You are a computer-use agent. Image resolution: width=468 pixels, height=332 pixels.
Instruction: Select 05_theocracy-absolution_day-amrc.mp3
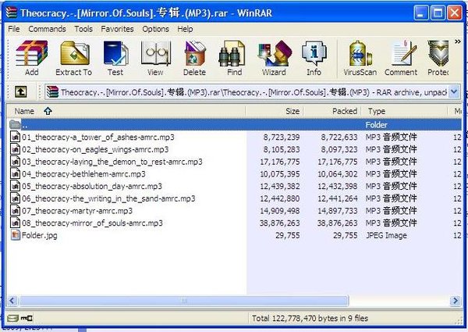pyautogui.click(x=92, y=186)
